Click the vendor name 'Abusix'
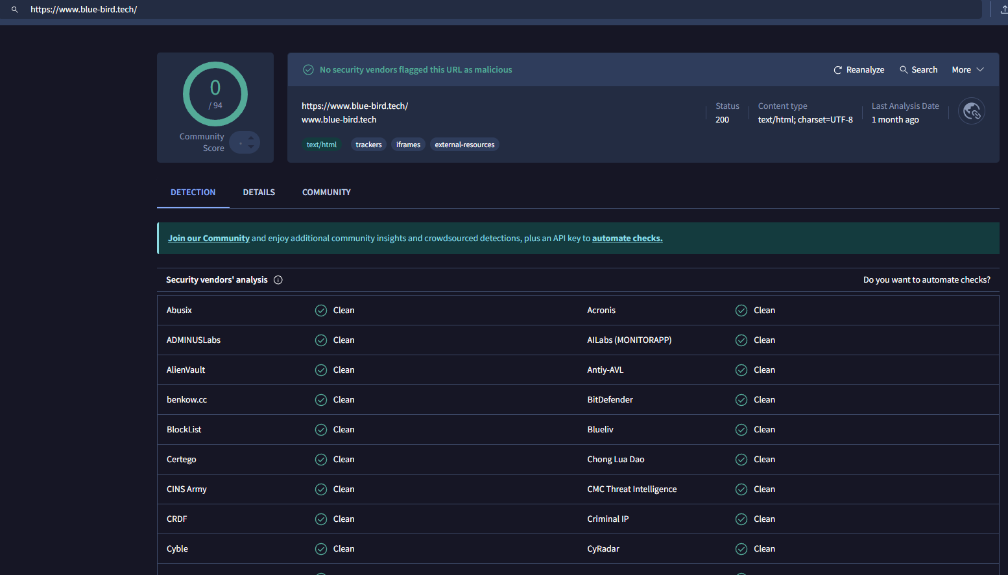Viewport: 1008px width, 575px height. (179, 311)
